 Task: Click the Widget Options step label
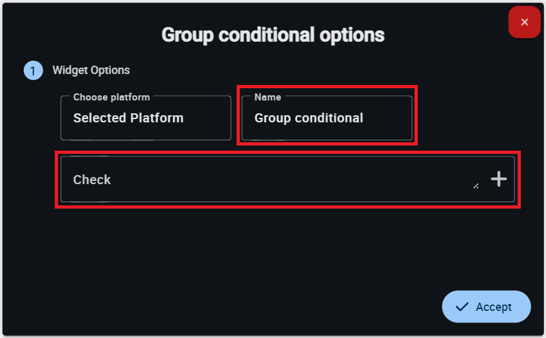[91, 70]
